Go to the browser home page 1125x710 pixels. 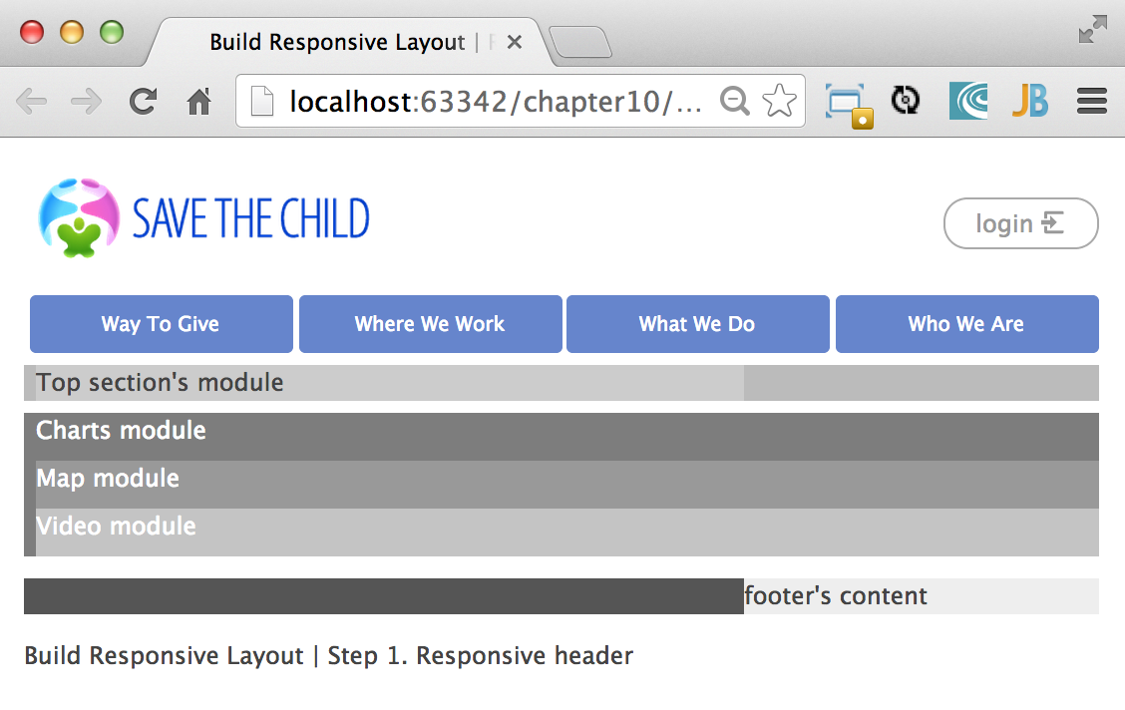coord(199,101)
